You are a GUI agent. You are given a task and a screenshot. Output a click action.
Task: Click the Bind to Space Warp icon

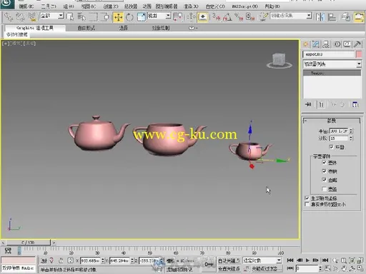(x=31, y=17)
